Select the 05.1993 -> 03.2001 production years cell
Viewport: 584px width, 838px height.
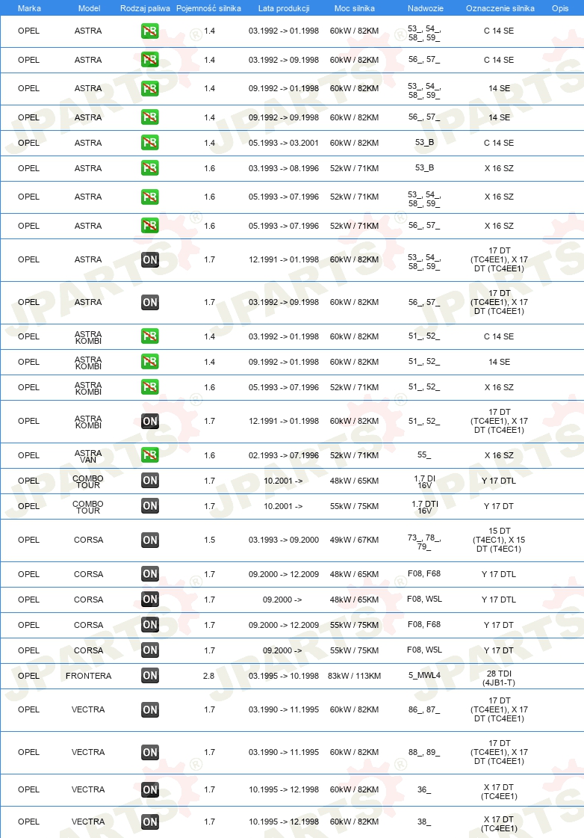point(284,144)
